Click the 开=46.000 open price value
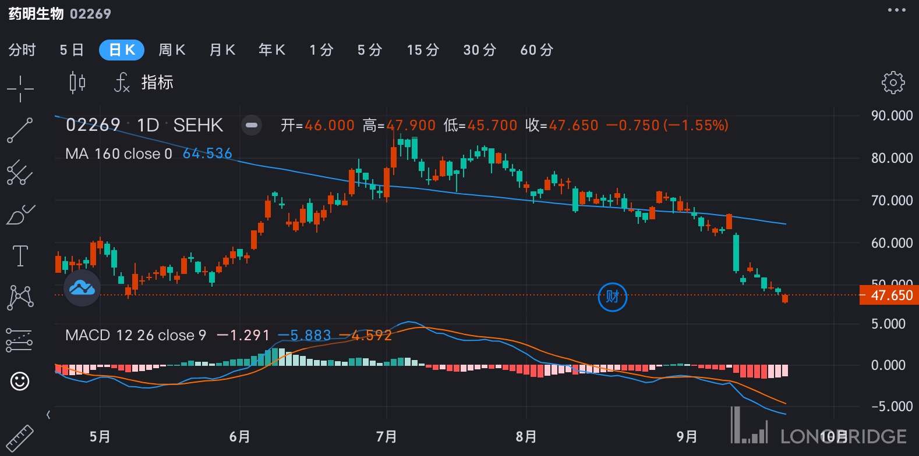 coord(318,125)
